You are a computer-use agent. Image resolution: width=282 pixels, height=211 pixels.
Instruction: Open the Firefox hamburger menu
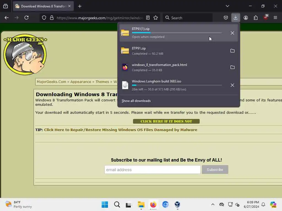pos(275,18)
